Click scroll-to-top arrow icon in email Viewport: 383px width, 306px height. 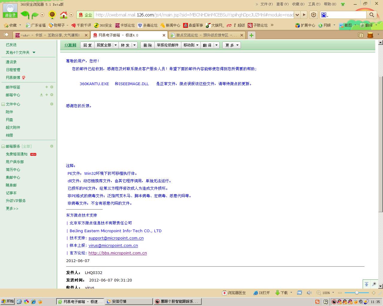point(366,284)
